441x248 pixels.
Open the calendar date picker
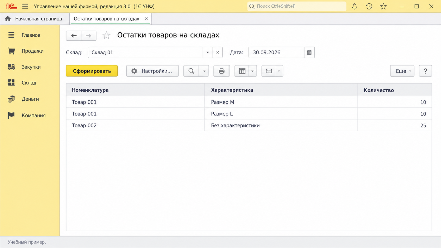[309, 52]
